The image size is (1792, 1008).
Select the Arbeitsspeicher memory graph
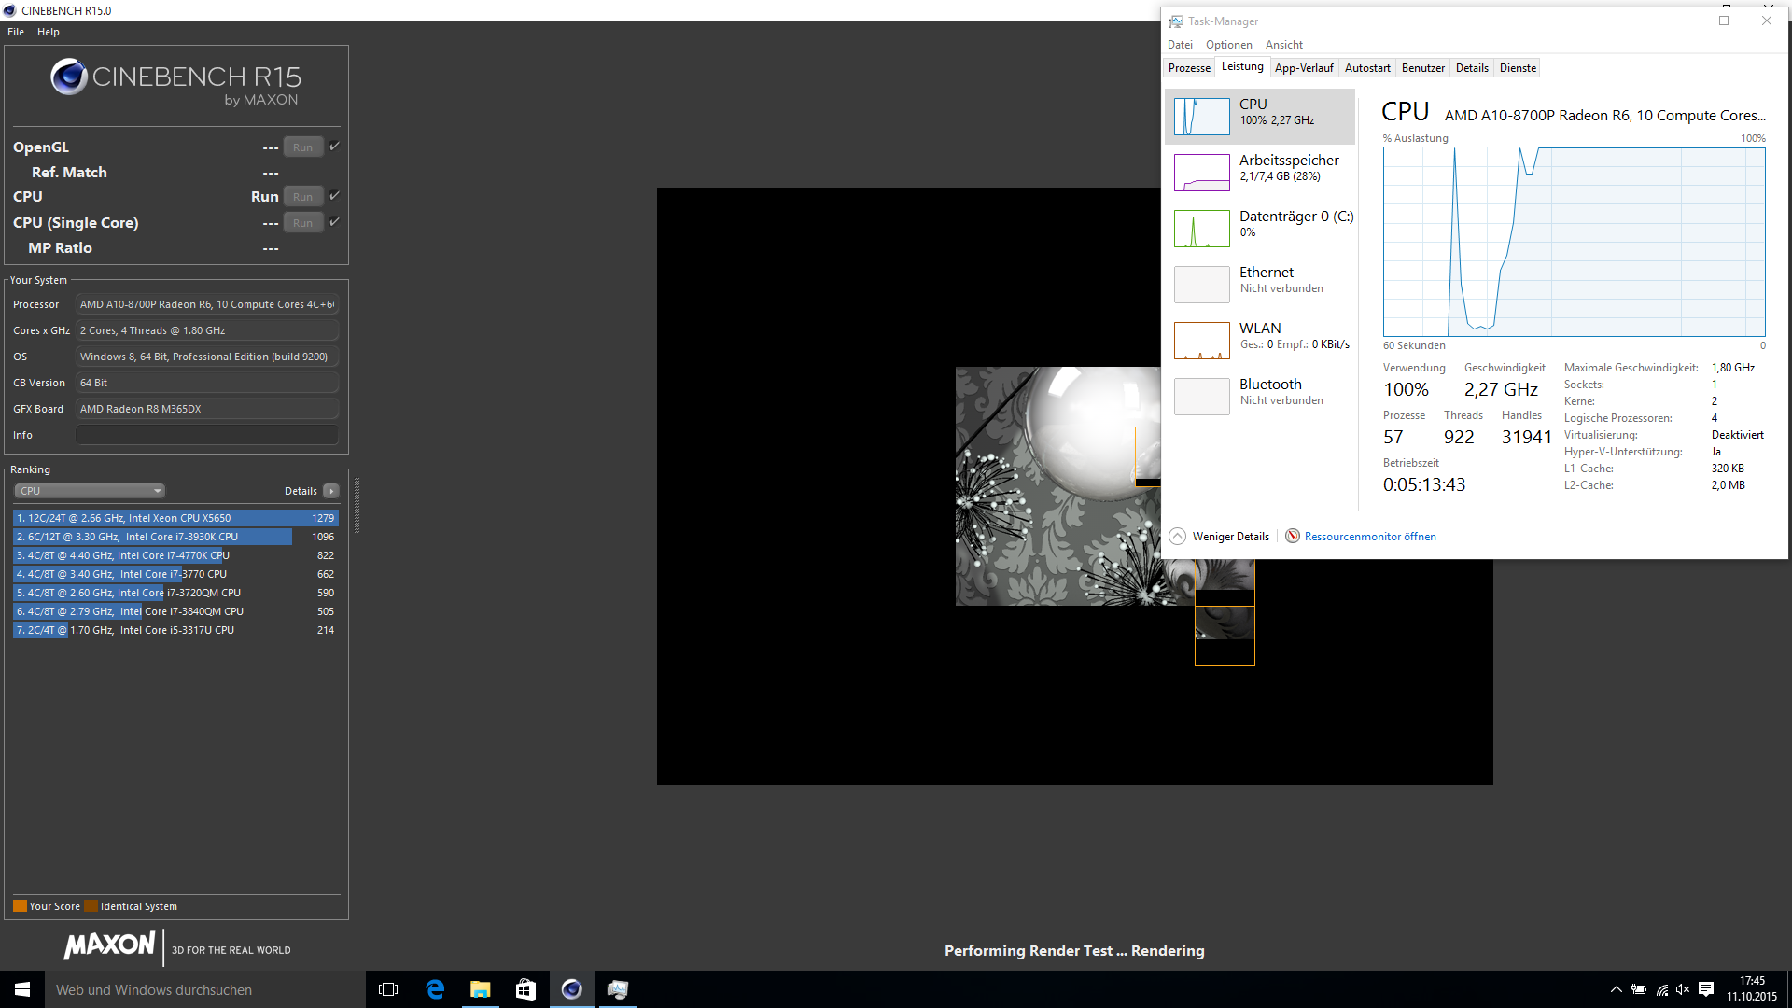(x=1201, y=173)
